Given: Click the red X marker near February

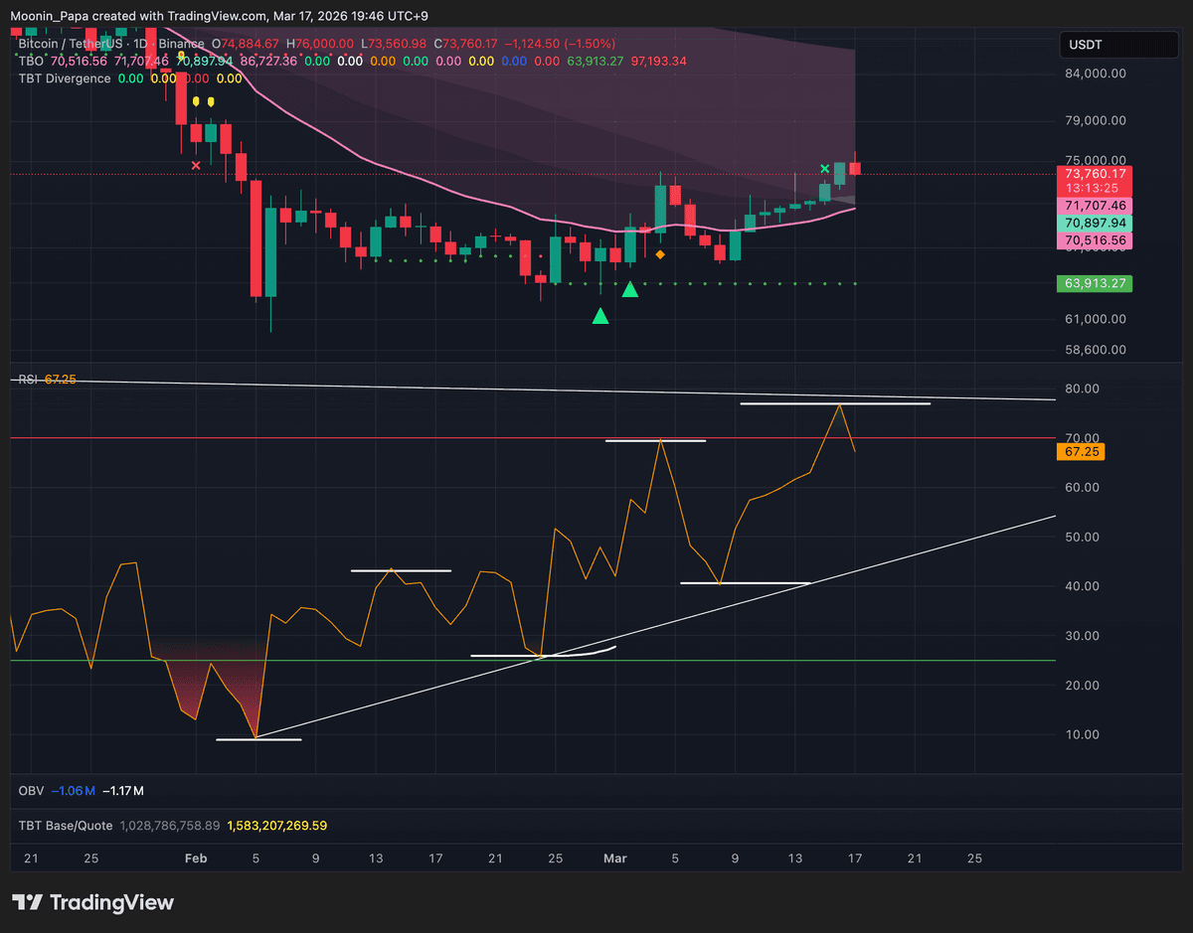Looking at the screenshot, I should tap(196, 165).
